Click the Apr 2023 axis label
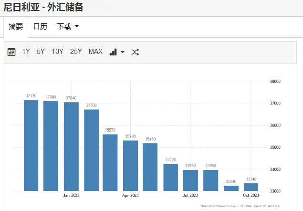Viewport: 303px width, 211px height. coord(130,195)
